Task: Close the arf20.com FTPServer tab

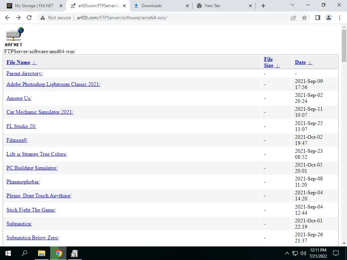Action: tap(124, 6)
